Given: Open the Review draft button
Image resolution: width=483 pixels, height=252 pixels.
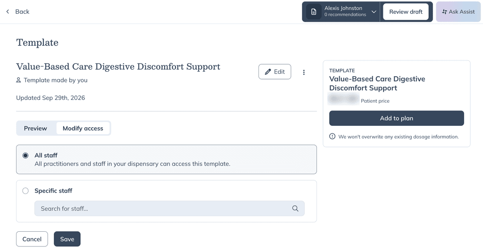Looking at the screenshot, I should [406, 12].
